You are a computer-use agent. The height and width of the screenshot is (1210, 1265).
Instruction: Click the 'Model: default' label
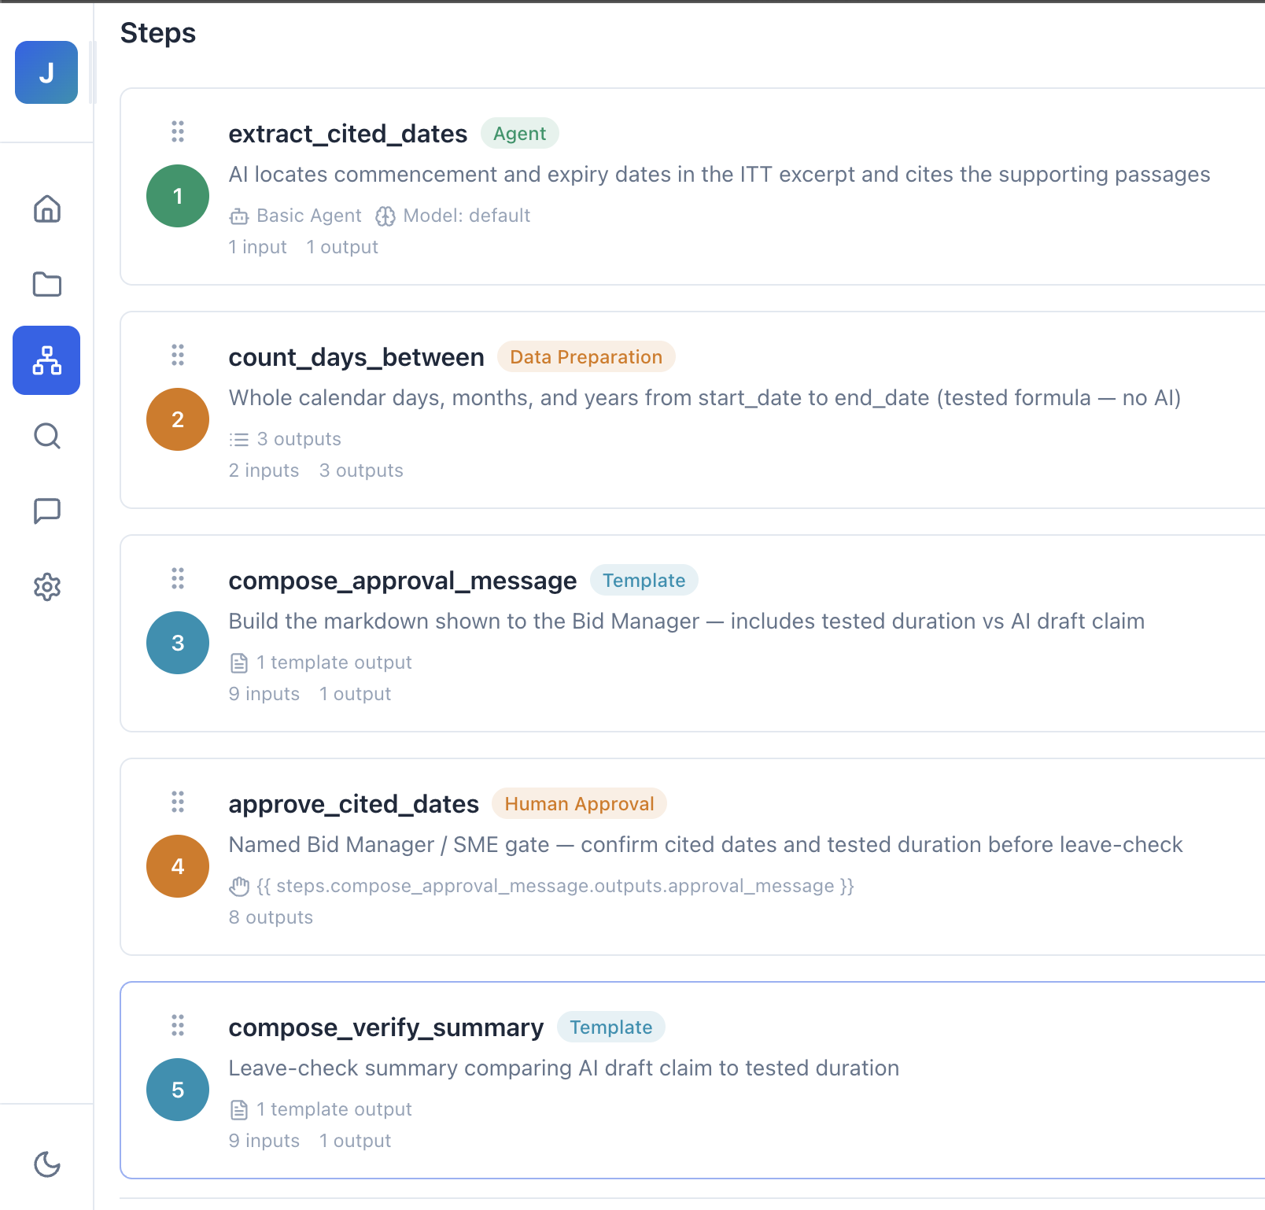point(467,216)
